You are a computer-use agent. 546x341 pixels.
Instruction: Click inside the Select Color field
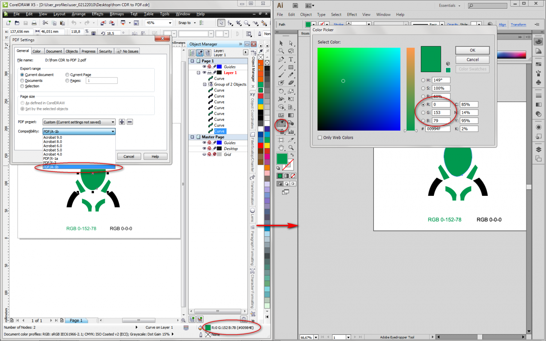click(x=359, y=89)
